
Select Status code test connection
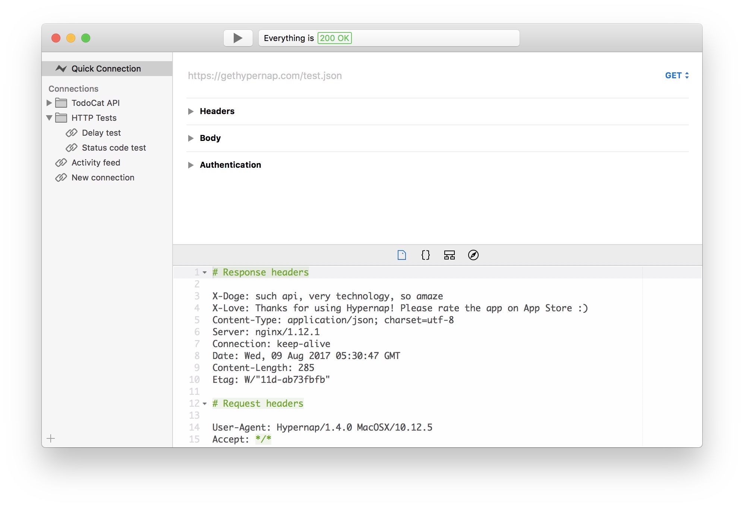click(114, 148)
